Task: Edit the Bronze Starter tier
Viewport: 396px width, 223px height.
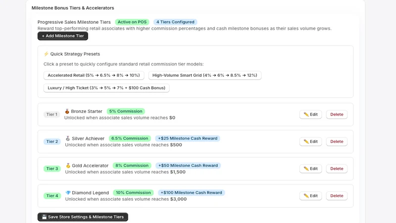Action: pos(311,114)
